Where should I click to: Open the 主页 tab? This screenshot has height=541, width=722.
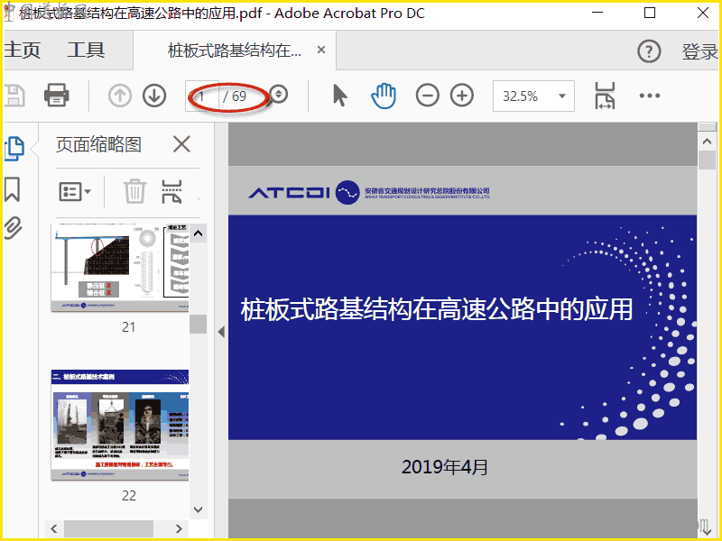point(22,50)
